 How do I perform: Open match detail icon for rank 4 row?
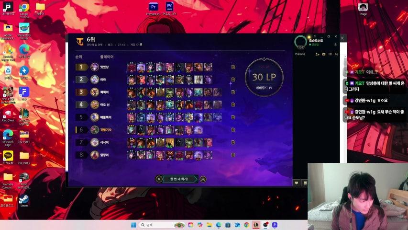click(x=233, y=104)
